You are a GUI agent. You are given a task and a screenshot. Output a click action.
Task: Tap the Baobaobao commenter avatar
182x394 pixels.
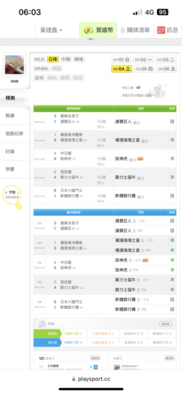(117, 367)
